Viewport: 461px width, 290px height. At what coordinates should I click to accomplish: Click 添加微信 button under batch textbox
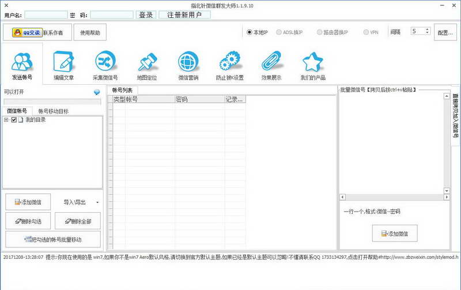click(395, 233)
